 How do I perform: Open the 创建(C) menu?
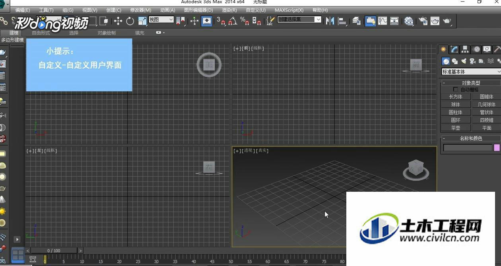(x=114, y=10)
